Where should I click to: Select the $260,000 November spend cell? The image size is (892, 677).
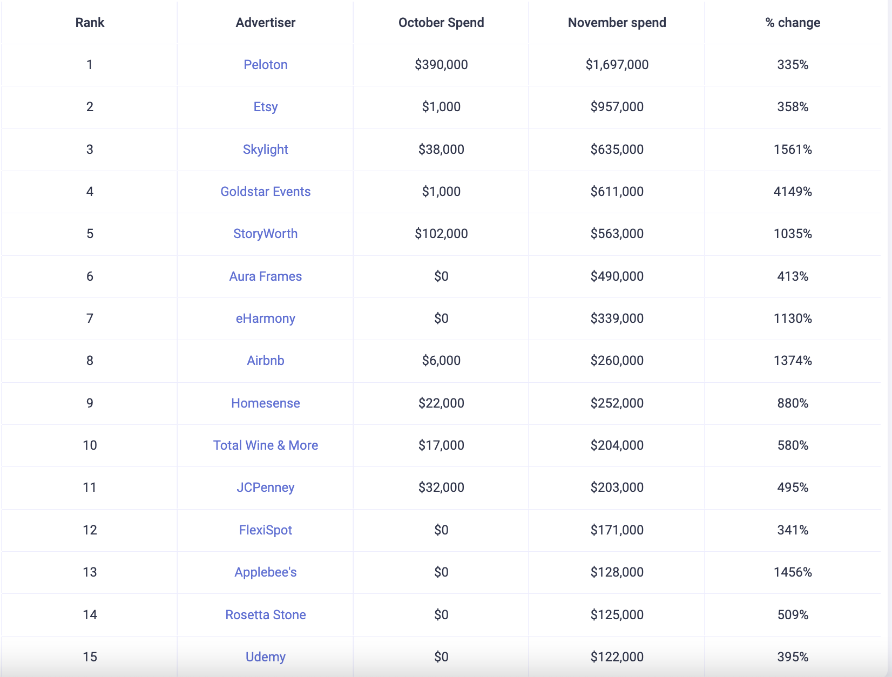click(x=617, y=361)
